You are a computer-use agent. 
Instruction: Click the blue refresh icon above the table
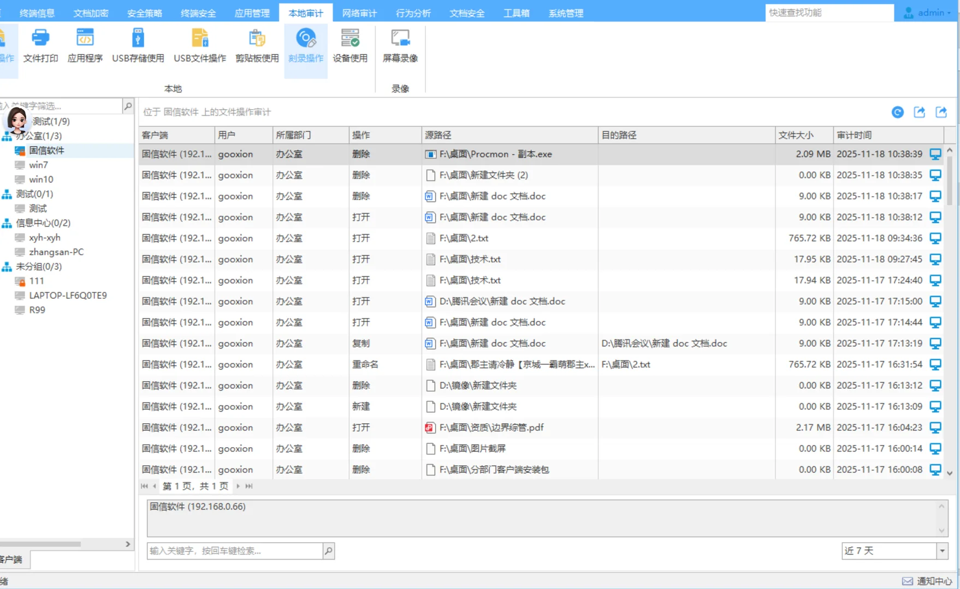coord(898,112)
